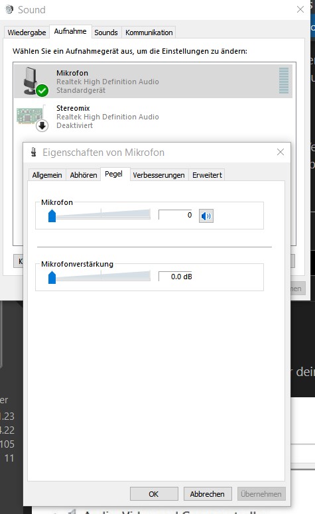315x514 pixels.
Task: Click the Mikrofon volume slider handle
Action: pyautogui.click(x=52, y=216)
